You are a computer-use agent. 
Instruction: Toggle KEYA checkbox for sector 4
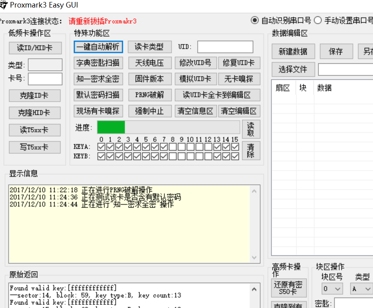coord(137,147)
